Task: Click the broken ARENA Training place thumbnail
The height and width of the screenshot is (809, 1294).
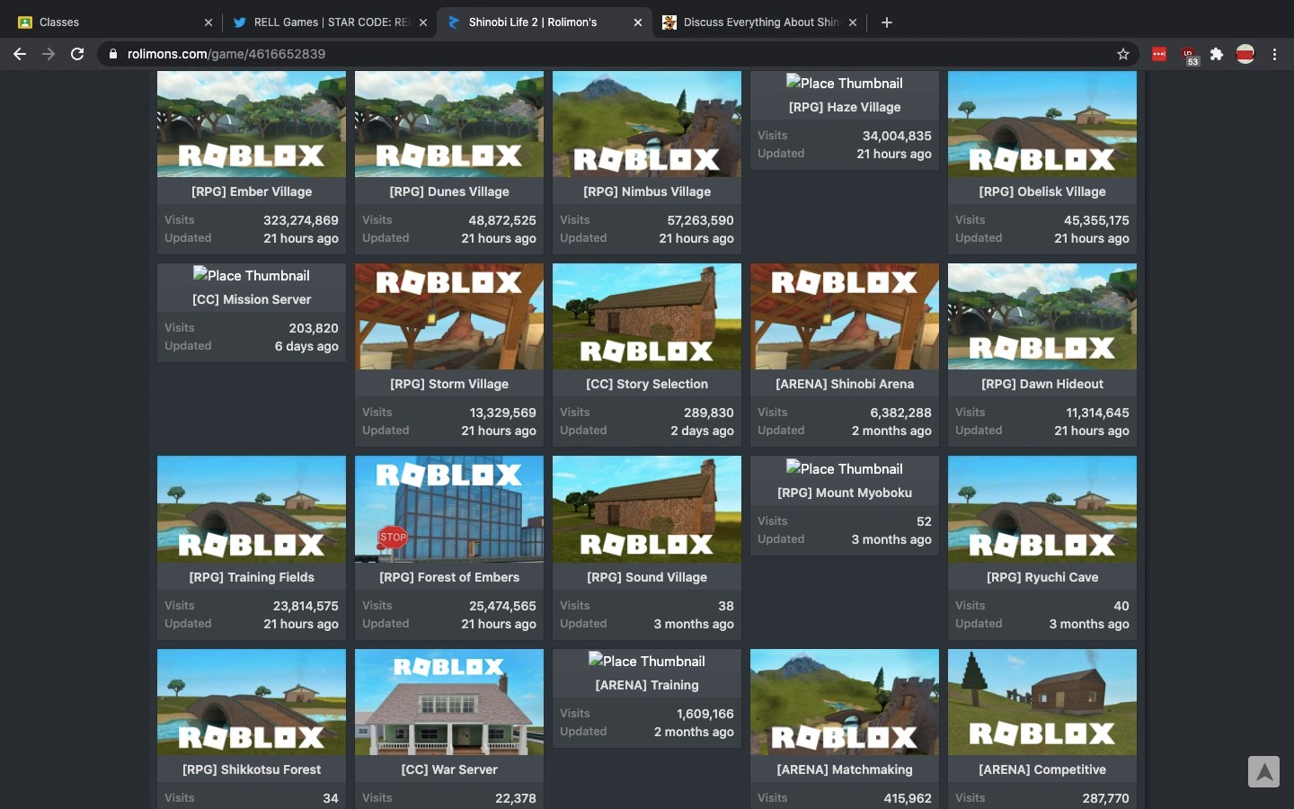Action: pos(647,661)
